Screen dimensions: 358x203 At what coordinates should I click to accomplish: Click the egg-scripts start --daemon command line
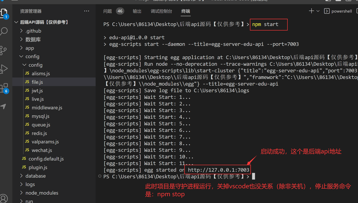click(201, 44)
